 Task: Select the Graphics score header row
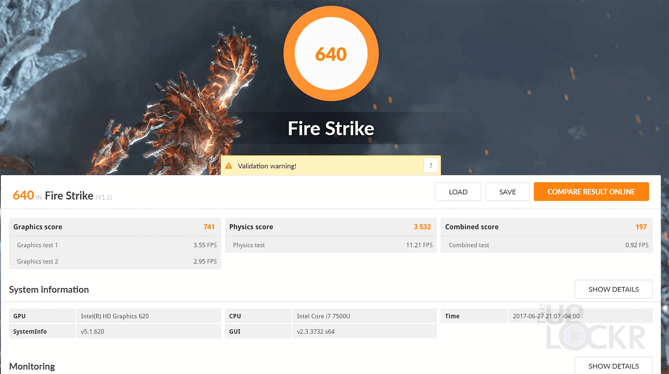[x=115, y=227]
